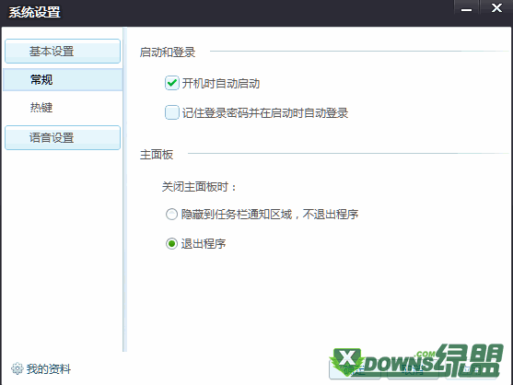Click the 关闭主面板时 label

[x=199, y=187]
